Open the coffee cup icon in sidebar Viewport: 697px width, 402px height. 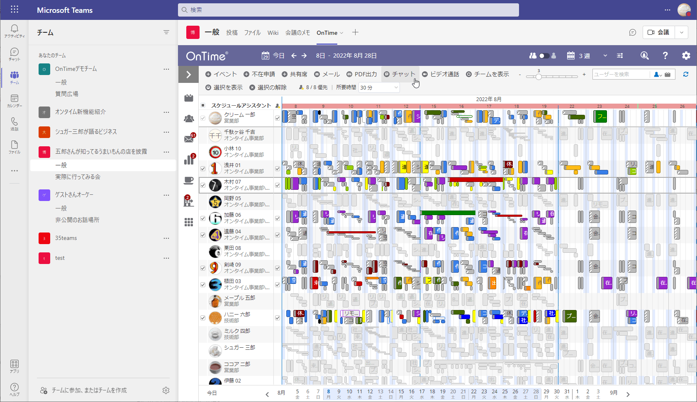pyautogui.click(x=189, y=180)
